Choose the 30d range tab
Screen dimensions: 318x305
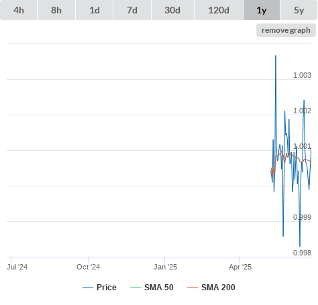(172, 10)
